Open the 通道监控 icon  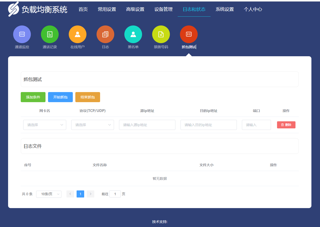tap(22, 34)
